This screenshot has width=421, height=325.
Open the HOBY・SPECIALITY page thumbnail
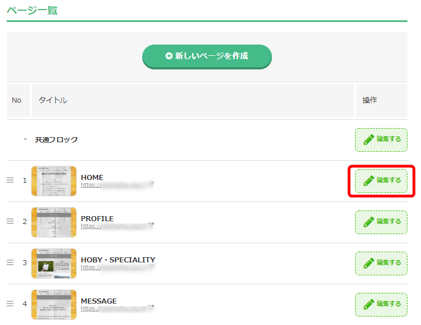pyautogui.click(x=54, y=263)
